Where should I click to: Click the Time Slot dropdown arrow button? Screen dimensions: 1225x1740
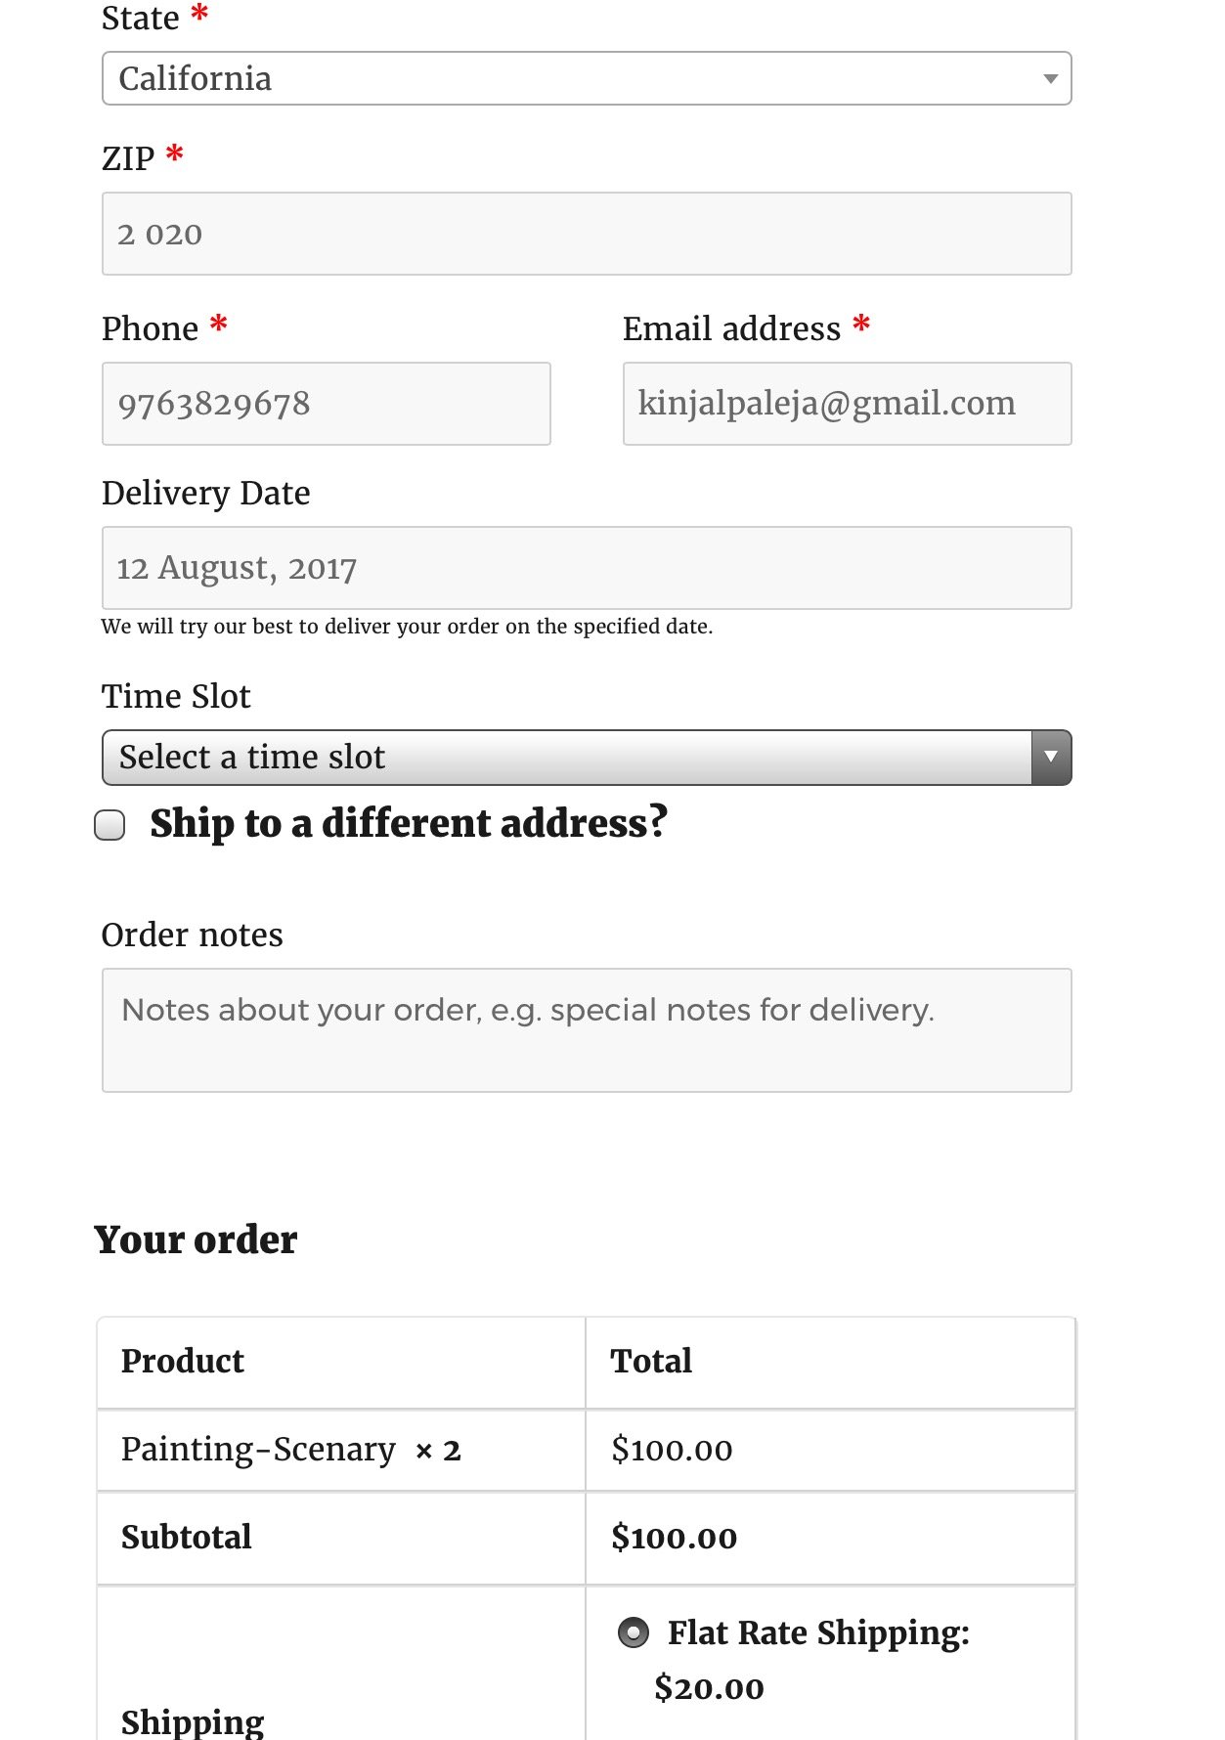[1051, 758]
